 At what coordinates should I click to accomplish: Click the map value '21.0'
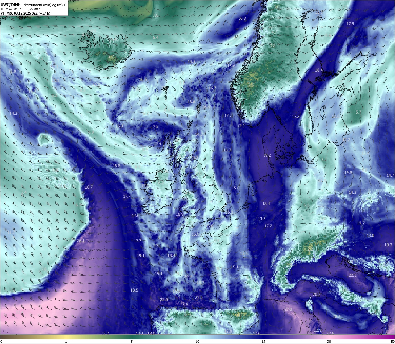coord(199,297)
